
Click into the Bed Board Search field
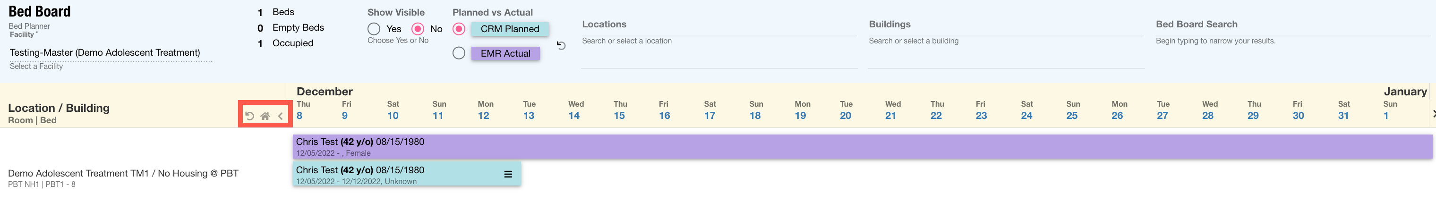[x=1292, y=41]
